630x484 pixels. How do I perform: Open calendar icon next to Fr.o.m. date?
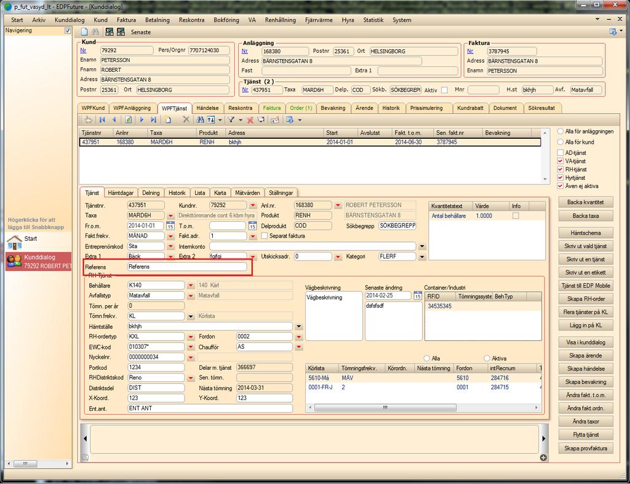[x=170, y=226]
